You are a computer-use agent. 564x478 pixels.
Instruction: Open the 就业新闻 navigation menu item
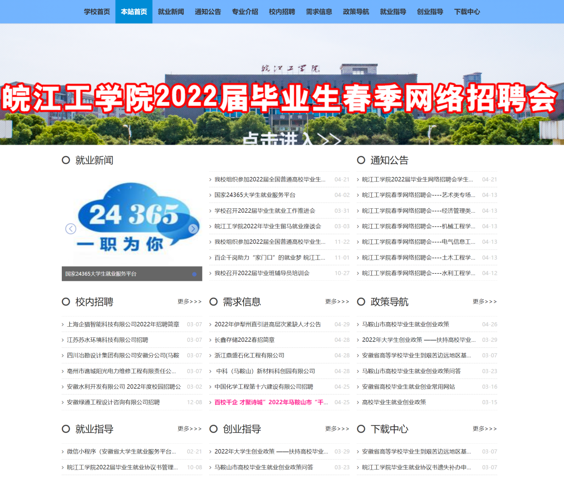click(171, 12)
